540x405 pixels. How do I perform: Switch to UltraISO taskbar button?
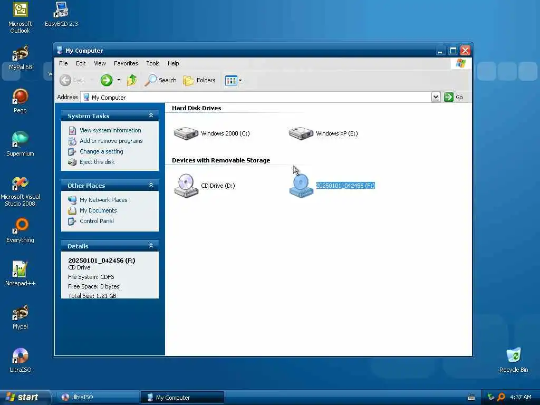click(98, 397)
